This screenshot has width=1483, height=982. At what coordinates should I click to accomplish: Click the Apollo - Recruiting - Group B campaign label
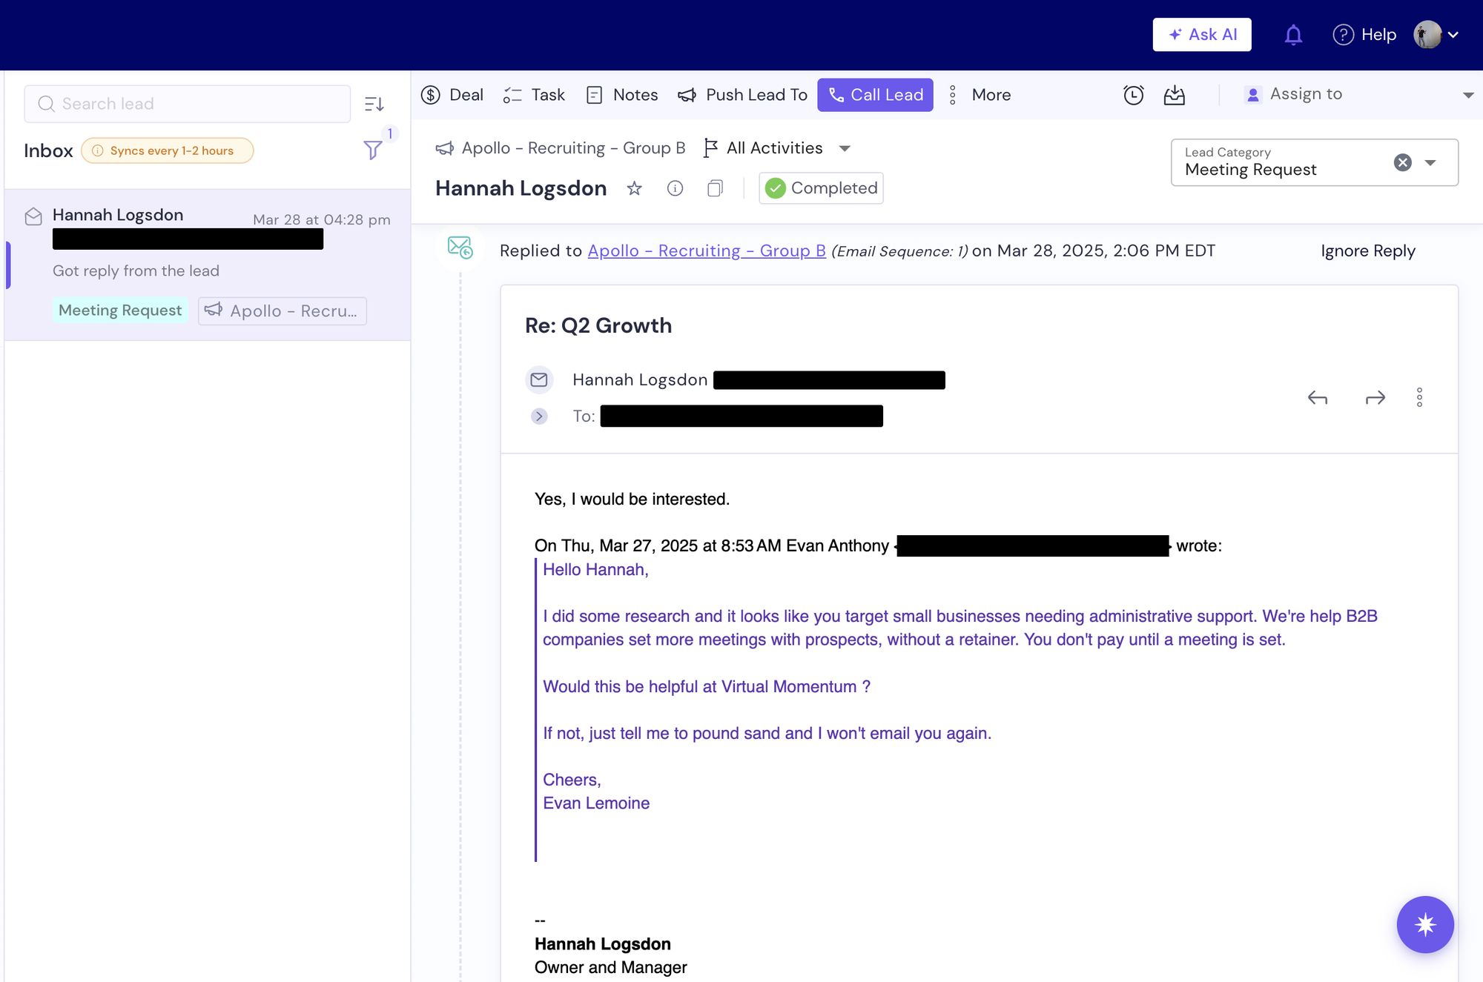click(561, 148)
